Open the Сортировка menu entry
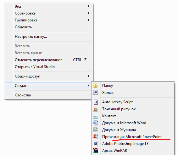The height and width of the screenshot is (155, 178). [x=48, y=13]
